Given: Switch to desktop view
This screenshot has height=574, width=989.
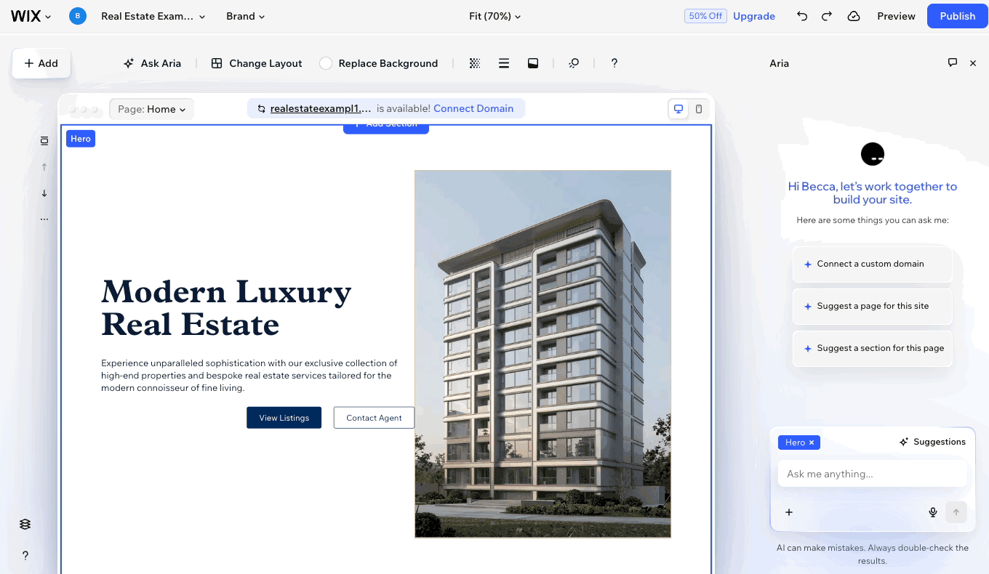Looking at the screenshot, I should [678, 109].
